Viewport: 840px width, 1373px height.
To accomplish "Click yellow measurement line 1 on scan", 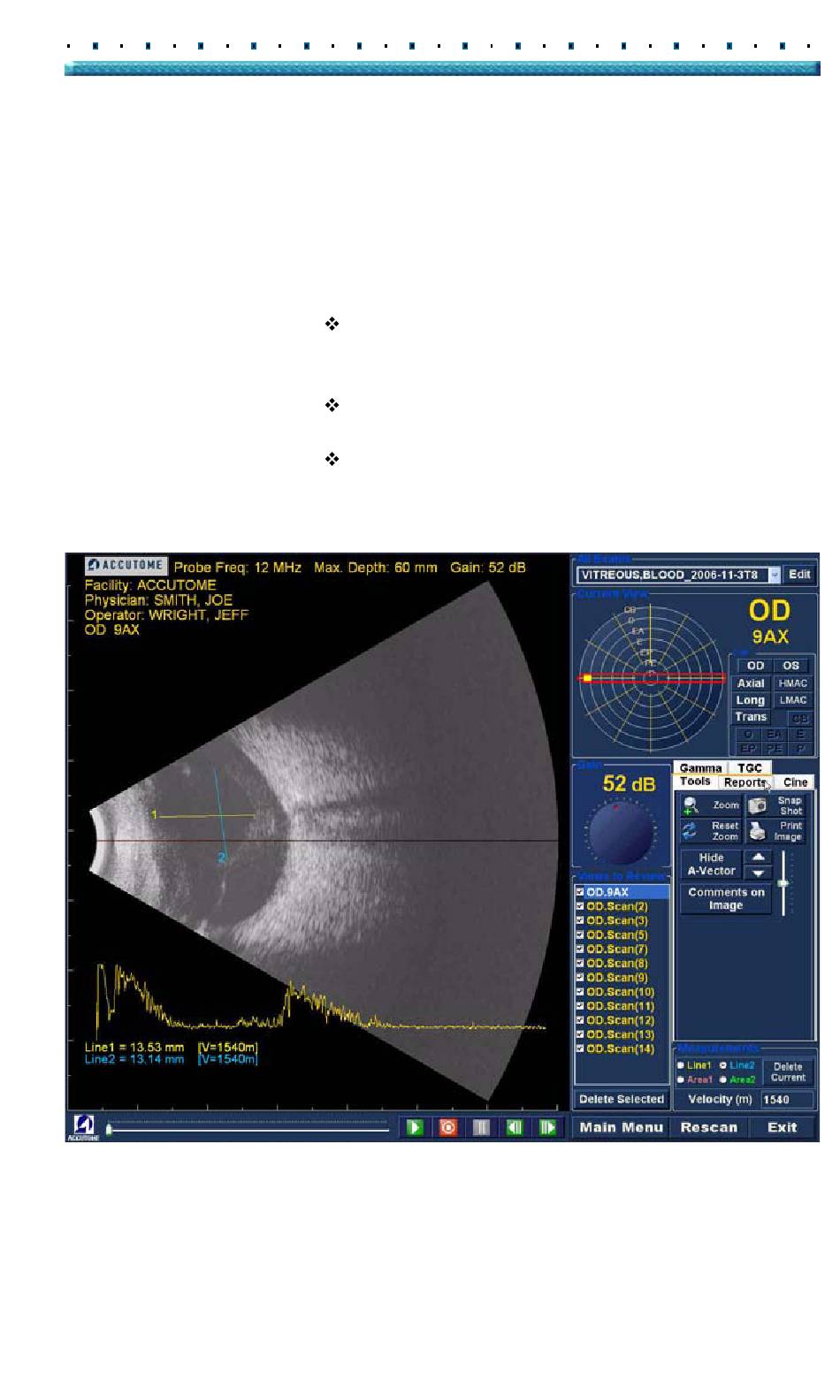I will pyautogui.click(x=206, y=815).
